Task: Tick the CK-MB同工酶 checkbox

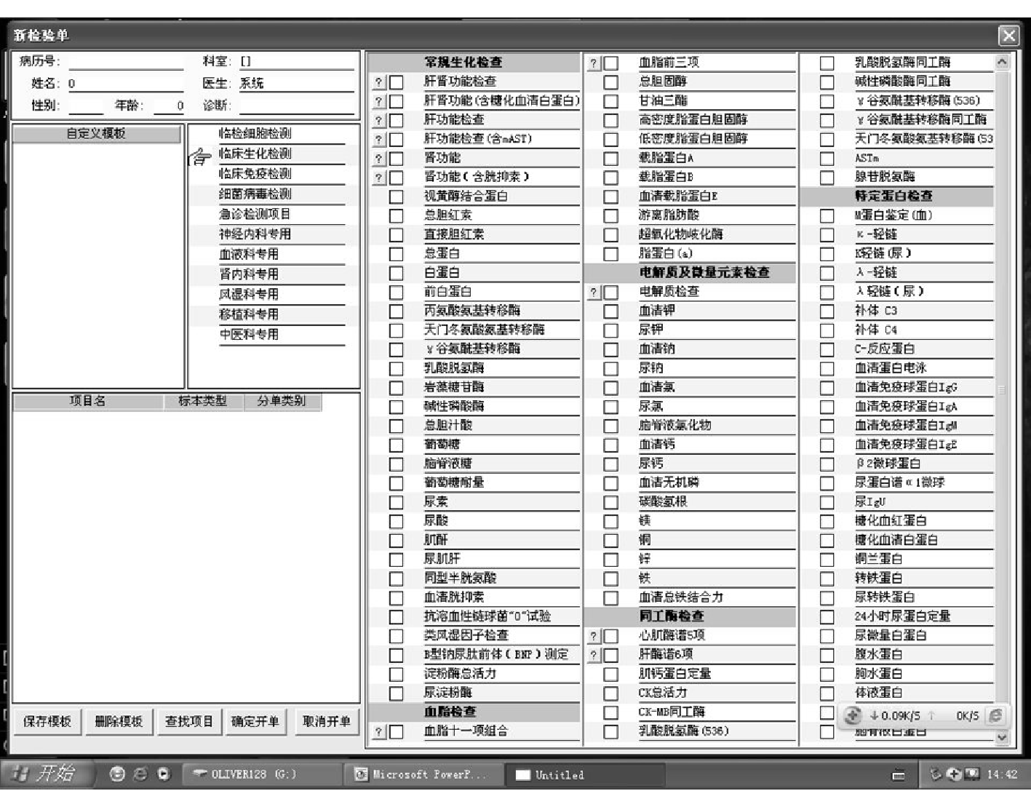Action: coord(611,713)
